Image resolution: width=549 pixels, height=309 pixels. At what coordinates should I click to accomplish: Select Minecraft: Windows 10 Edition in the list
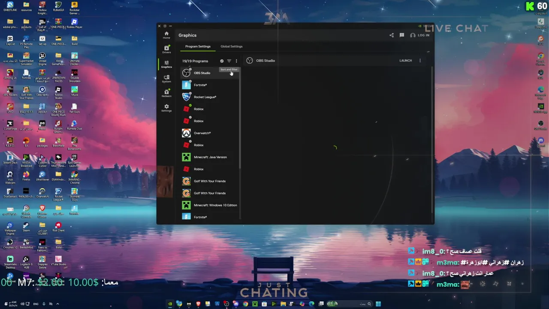click(210, 205)
